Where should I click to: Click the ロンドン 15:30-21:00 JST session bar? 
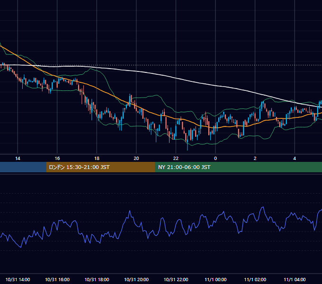click(x=100, y=167)
